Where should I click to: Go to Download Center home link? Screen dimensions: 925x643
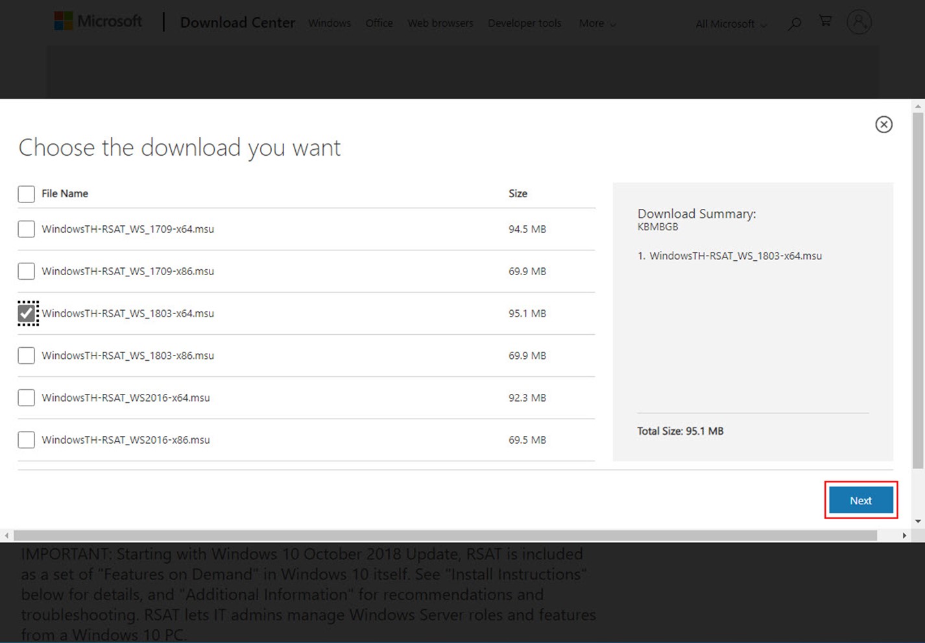237,23
